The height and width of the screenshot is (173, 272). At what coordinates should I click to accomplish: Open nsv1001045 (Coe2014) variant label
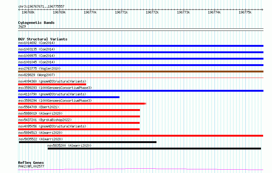point(37,62)
